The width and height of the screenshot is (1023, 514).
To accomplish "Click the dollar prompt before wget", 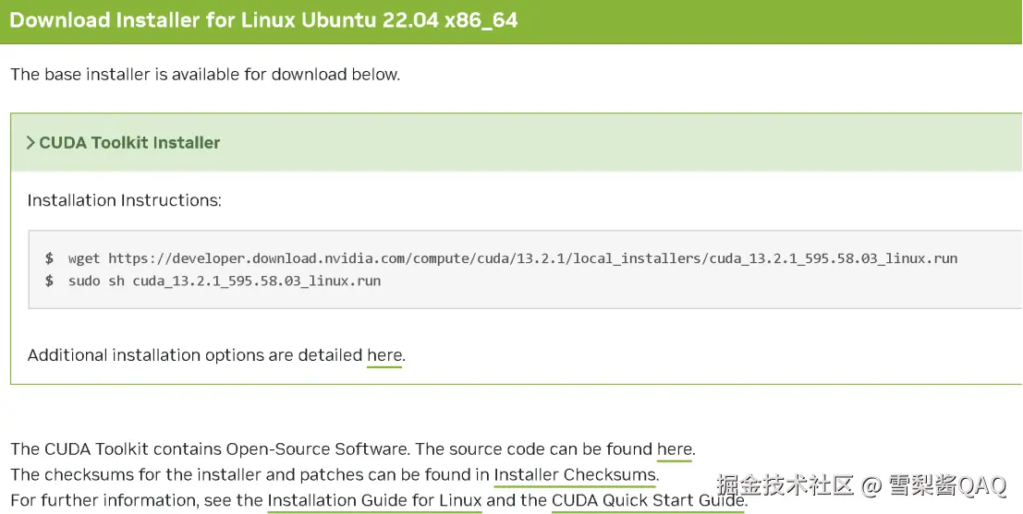I will tap(49, 258).
